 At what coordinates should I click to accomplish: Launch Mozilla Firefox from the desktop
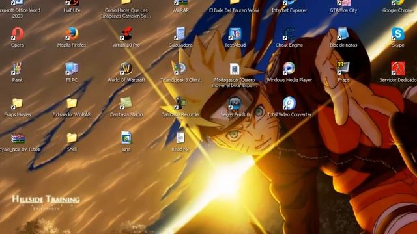[72, 34]
